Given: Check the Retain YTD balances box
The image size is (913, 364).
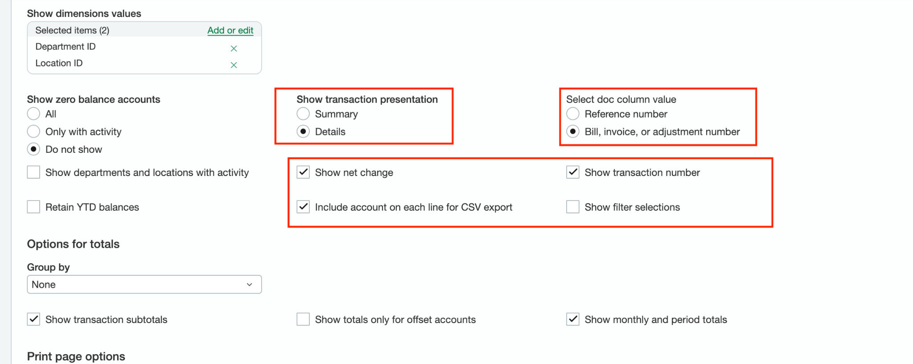Looking at the screenshot, I should (x=33, y=207).
